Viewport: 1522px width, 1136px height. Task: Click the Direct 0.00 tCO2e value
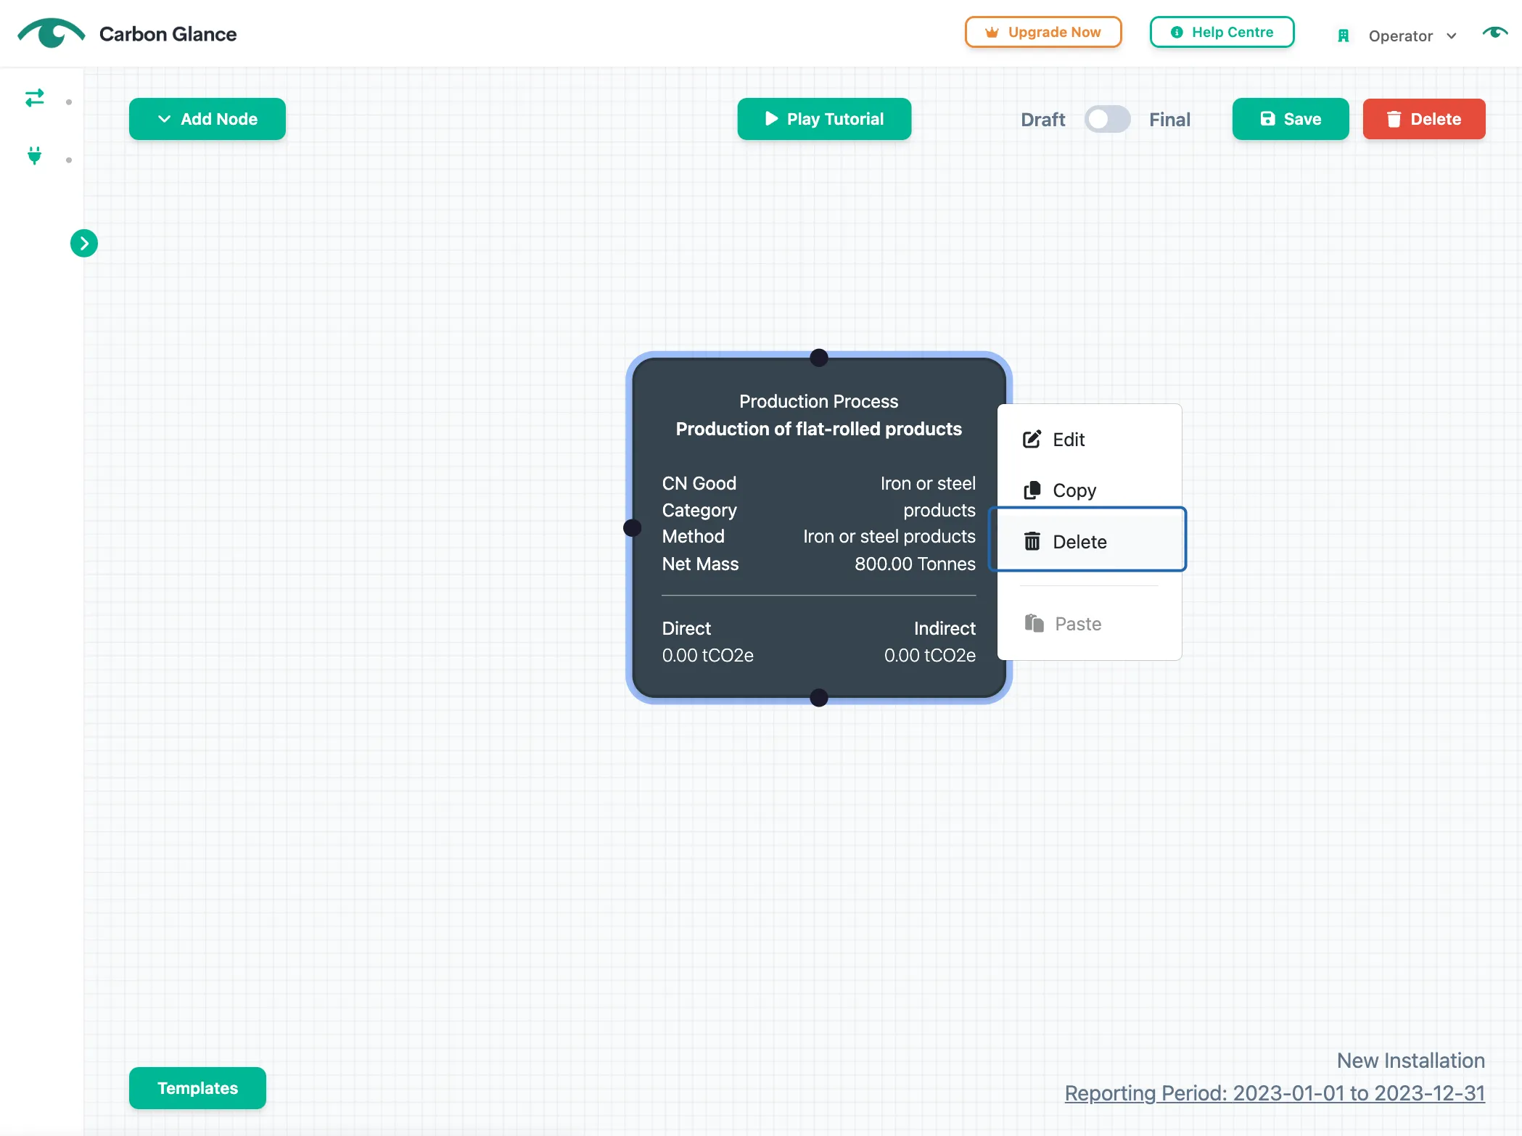point(707,655)
